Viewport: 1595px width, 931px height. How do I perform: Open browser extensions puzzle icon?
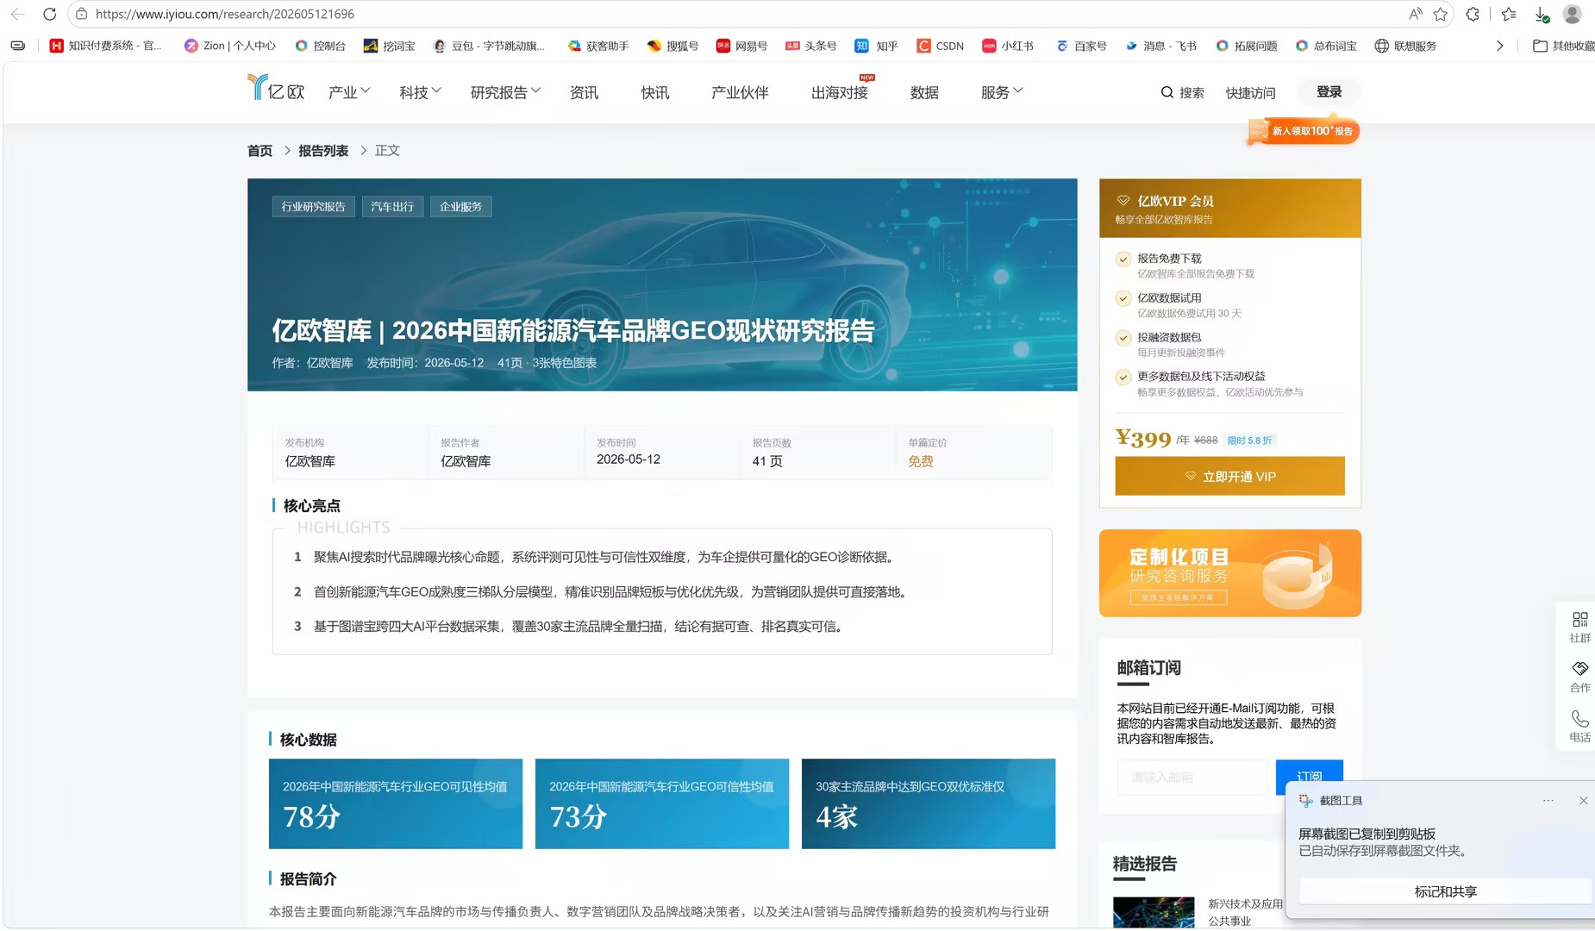(x=1473, y=14)
